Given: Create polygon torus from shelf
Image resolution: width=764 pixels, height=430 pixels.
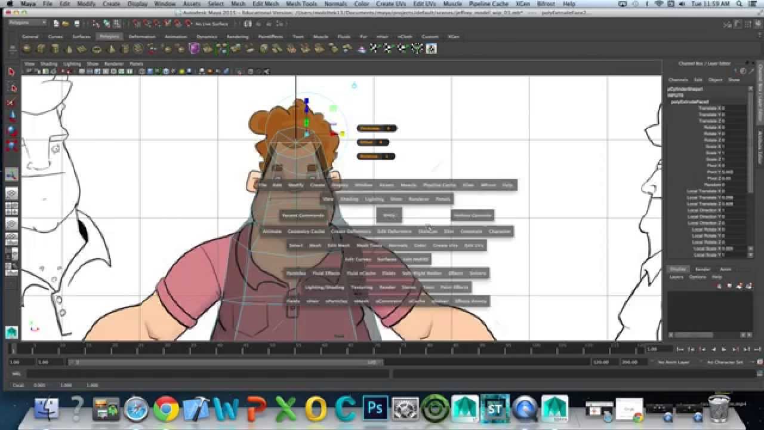Looking at the screenshot, I should tap(96, 48).
